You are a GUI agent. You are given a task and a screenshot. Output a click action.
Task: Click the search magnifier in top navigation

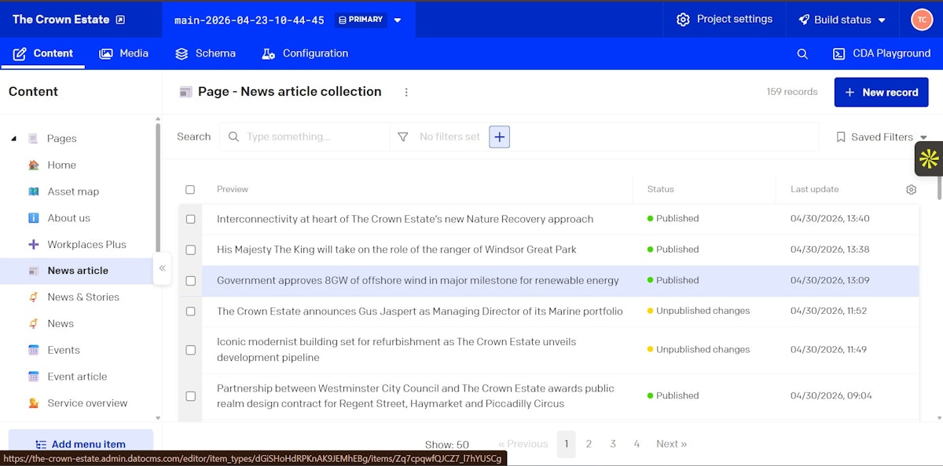[802, 54]
